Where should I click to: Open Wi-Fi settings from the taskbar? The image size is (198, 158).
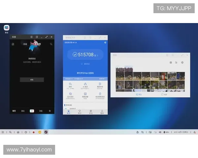click(x=155, y=132)
